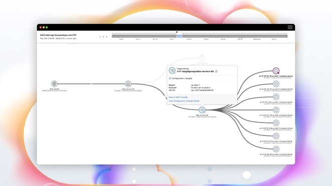Select the fourth compute instance node

coord(276,110)
